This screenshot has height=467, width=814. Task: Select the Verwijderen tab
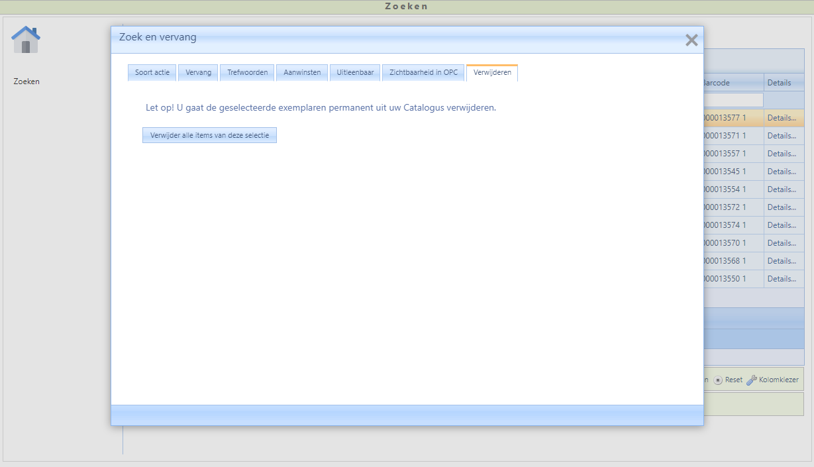point(492,73)
